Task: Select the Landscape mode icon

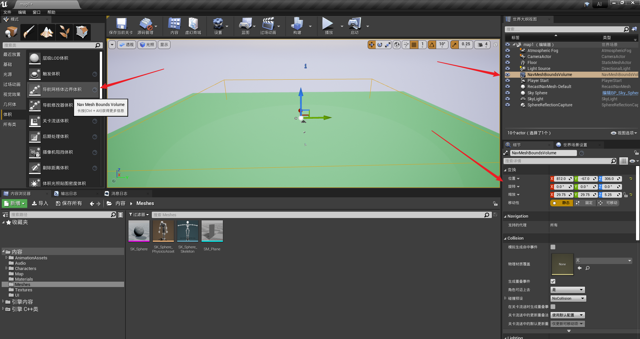Action: pyautogui.click(x=47, y=32)
